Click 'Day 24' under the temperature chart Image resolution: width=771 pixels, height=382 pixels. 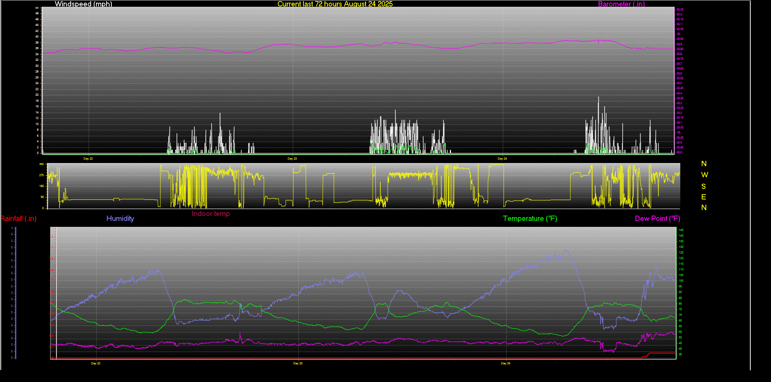pos(506,363)
